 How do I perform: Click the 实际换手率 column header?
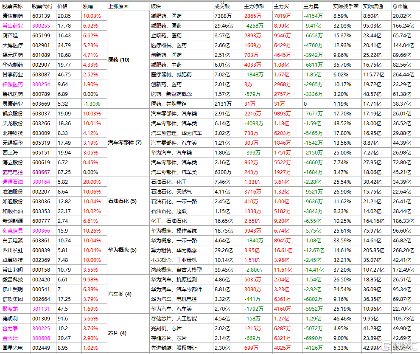point(345,6)
